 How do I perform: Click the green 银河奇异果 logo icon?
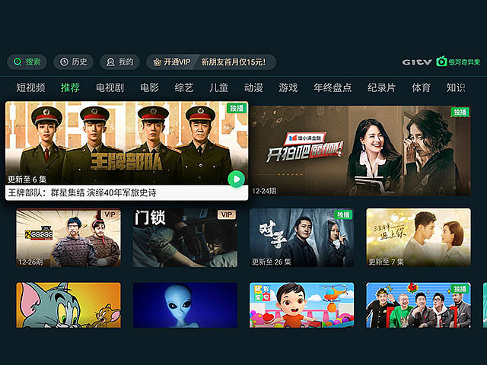[x=441, y=62]
